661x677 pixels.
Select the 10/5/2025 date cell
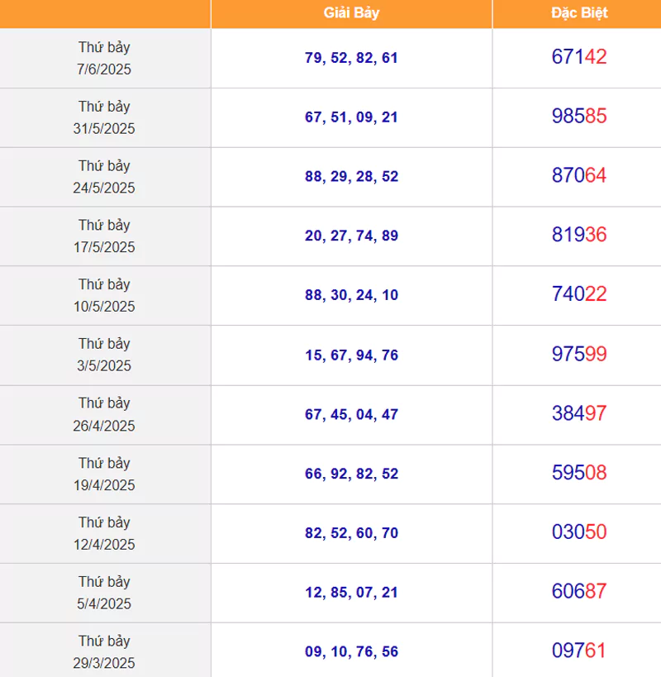[104, 295]
